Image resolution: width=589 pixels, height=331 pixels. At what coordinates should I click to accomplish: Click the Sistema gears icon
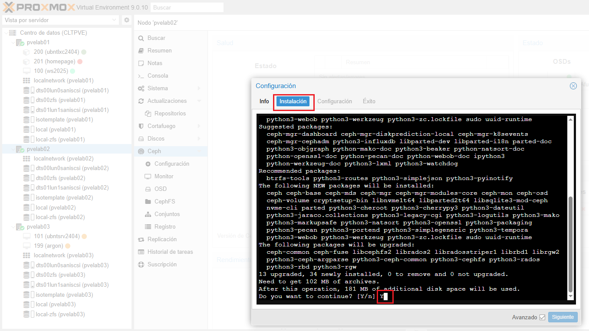(141, 88)
